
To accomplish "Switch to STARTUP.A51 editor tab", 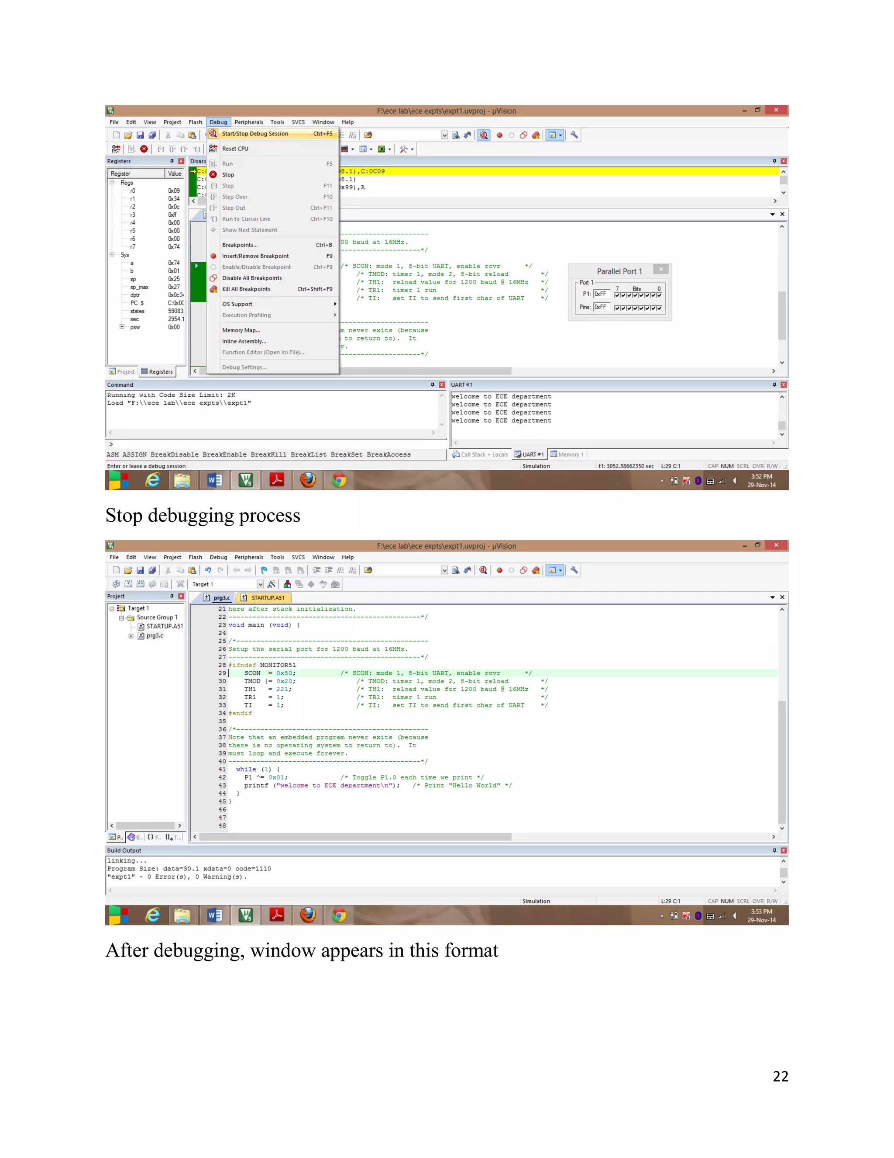I will pyautogui.click(x=263, y=597).
